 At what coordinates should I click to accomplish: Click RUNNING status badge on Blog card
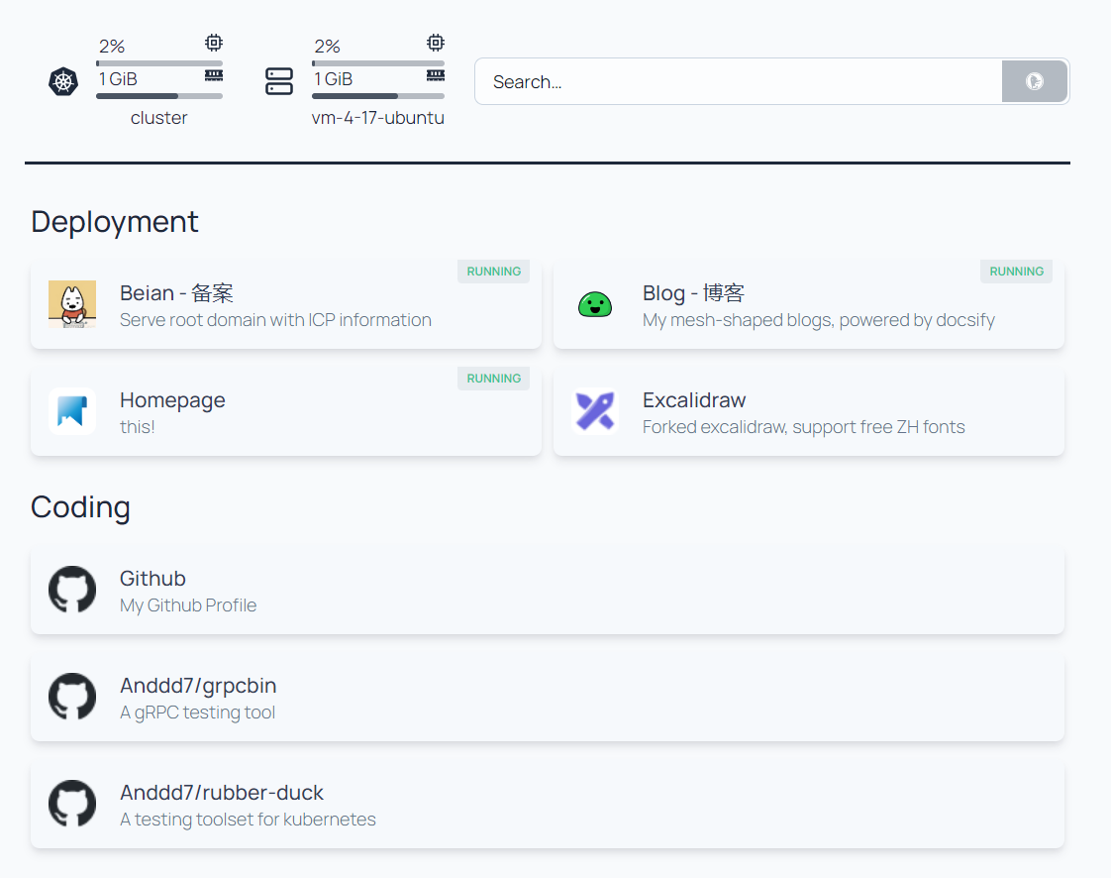point(1016,272)
